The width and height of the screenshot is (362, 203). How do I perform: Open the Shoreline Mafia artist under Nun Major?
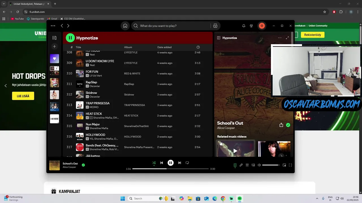(99, 128)
